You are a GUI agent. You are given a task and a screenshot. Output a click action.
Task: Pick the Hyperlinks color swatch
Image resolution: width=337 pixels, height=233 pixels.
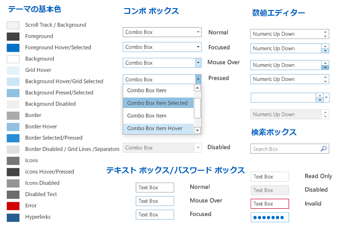[x=13, y=217]
